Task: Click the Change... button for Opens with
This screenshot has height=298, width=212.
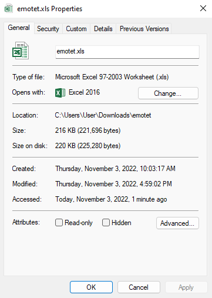Action: pyautogui.click(x=168, y=93)
